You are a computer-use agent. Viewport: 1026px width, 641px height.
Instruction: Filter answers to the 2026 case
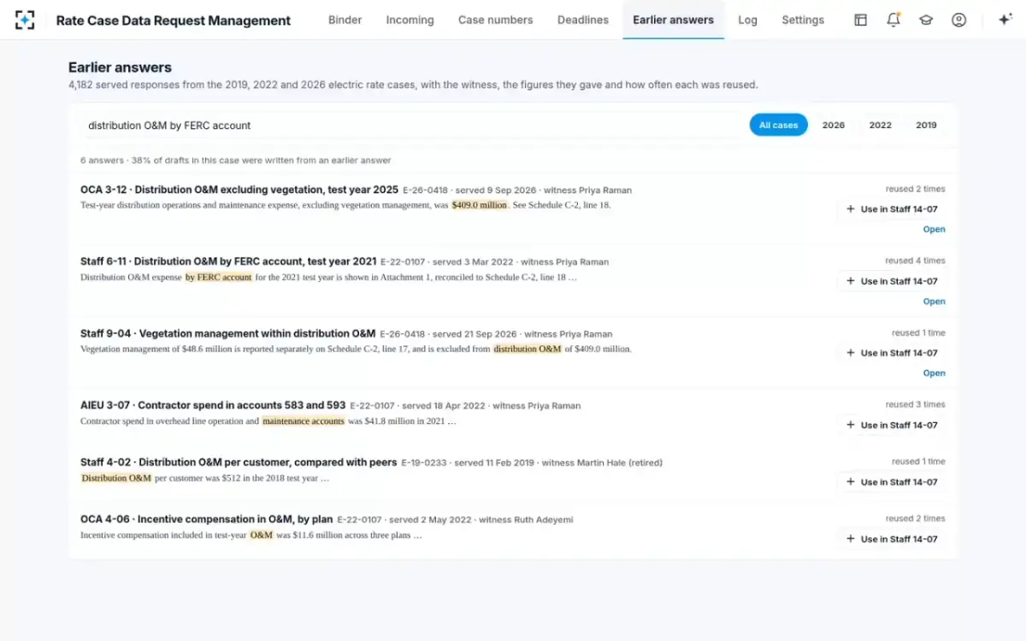(x=834, y=125)
